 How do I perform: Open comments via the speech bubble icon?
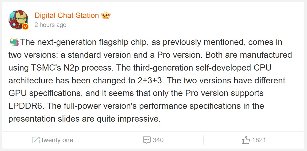pyautogui.click(x=147, y=140)
